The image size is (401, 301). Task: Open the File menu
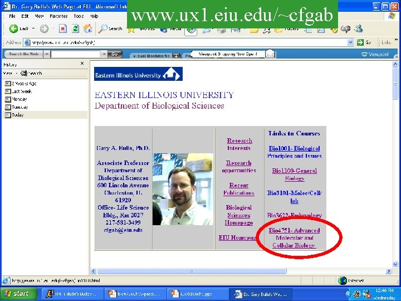click(x=12, y=16)
